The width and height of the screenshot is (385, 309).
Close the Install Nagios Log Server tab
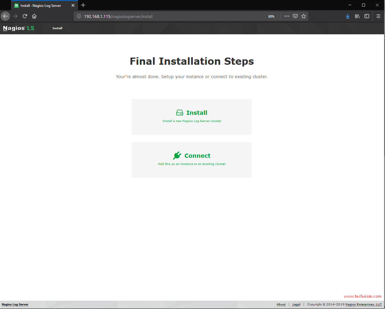click(73, 5)
